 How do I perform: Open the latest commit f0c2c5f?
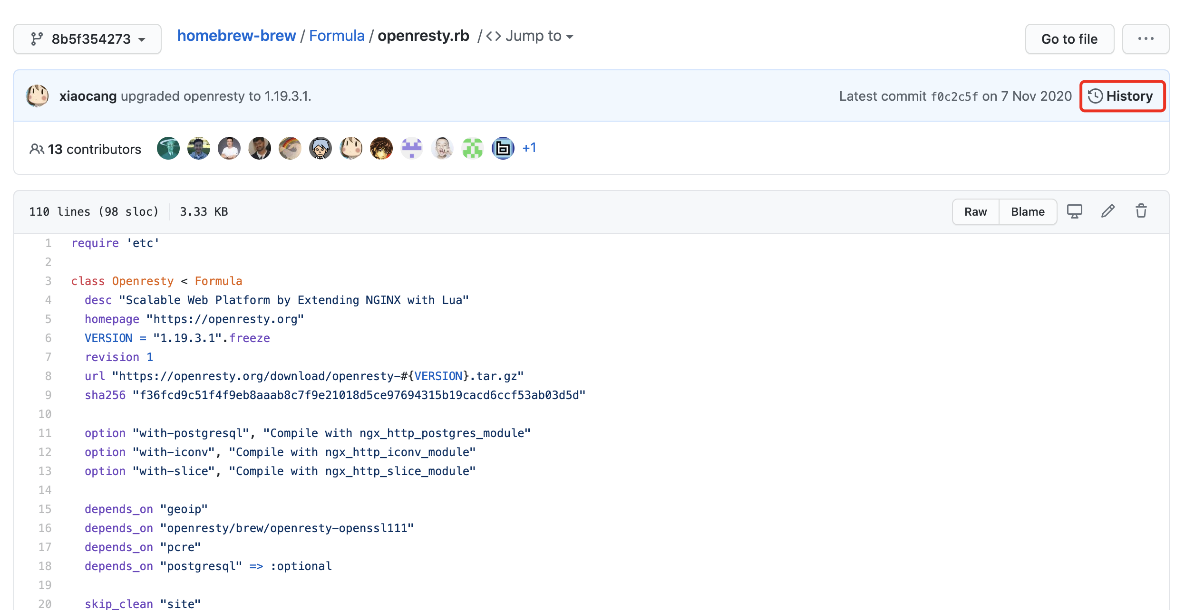coord(954,96)
